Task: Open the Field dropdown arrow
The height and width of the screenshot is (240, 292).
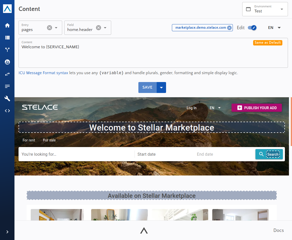Action: point(105,28)
